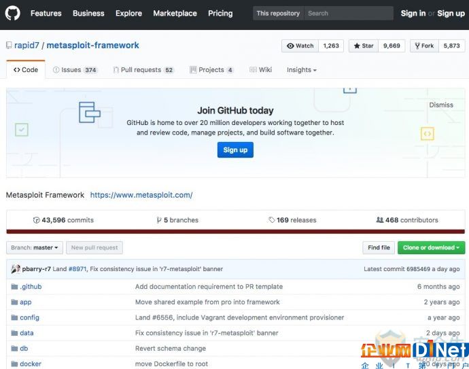Open the docker folder icon
Image resolution: width=469 pixels, height=369 pixels.
tap(14, 364)
